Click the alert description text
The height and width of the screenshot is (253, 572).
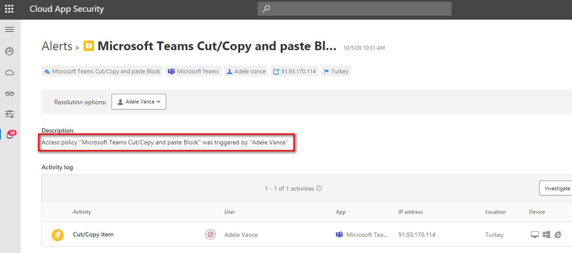point(165,142)
